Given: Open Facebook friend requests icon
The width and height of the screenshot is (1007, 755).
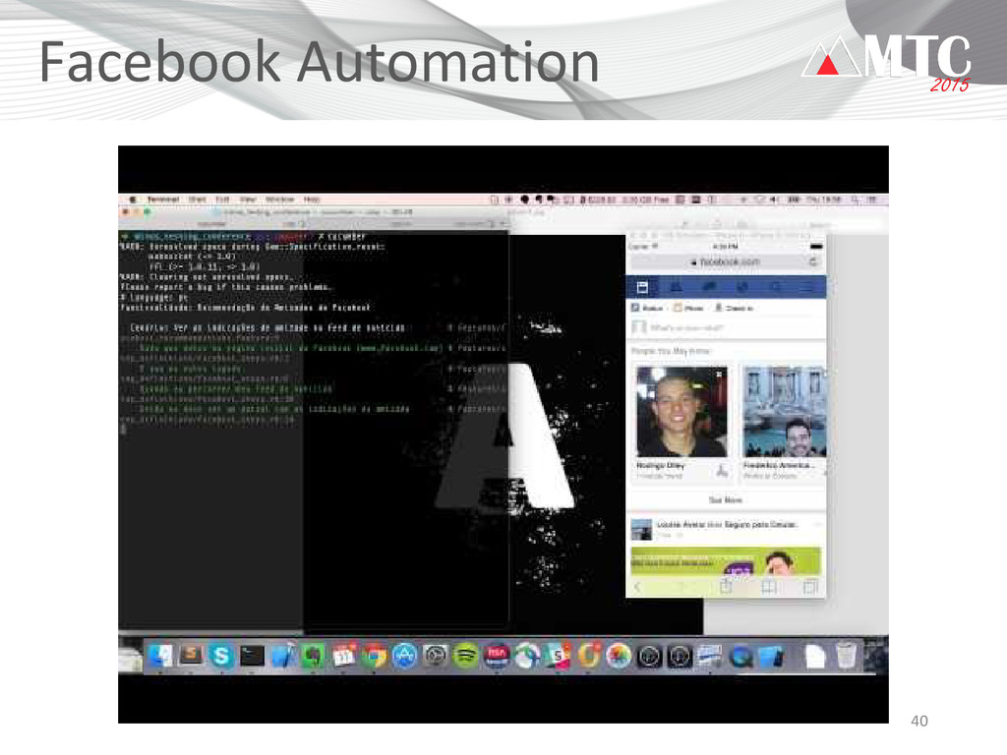Looking at the screenshot, I should (676, 287).
